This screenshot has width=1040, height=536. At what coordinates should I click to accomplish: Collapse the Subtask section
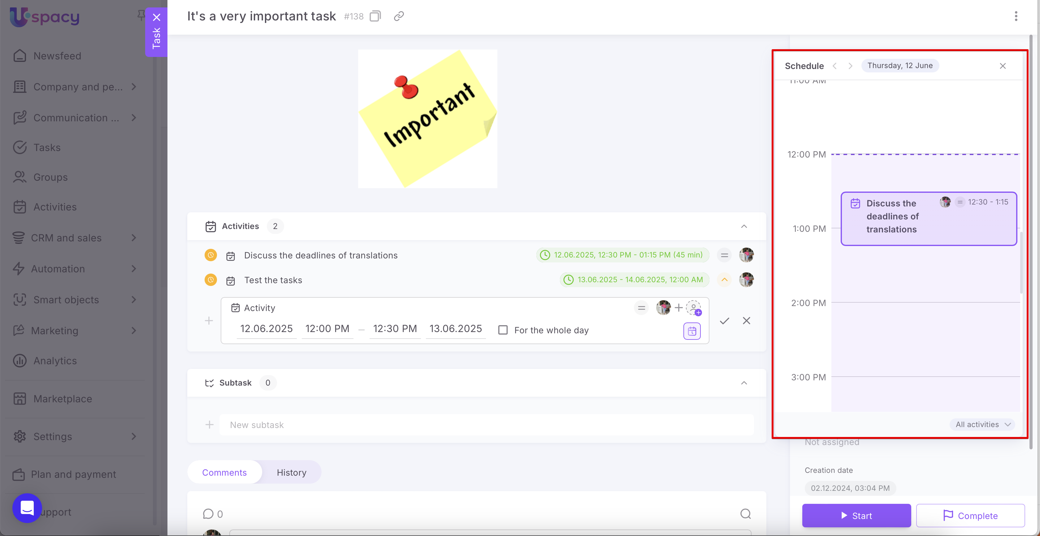coord(744,383)
